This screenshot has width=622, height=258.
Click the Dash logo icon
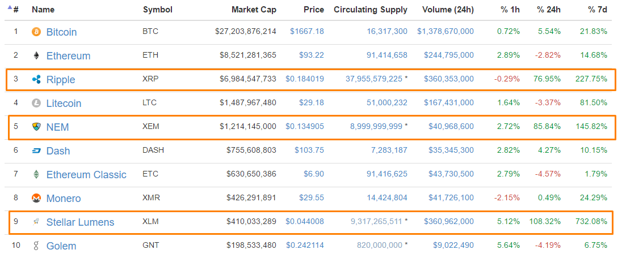point(36,150)
